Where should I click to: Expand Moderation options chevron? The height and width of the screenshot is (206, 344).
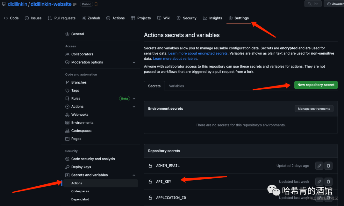click(134, 62)
